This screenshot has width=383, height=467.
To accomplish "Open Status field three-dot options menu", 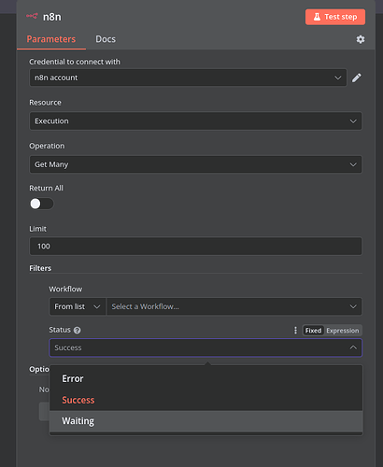I will pos(295,331).
